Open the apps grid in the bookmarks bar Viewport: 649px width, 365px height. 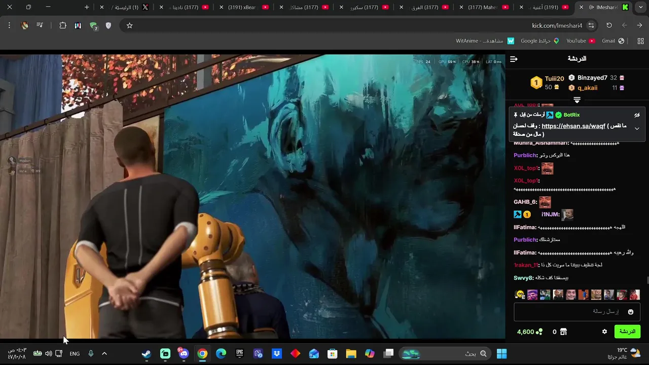tap(640, 41)
